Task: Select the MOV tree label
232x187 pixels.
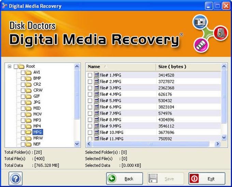Action: 38,114
